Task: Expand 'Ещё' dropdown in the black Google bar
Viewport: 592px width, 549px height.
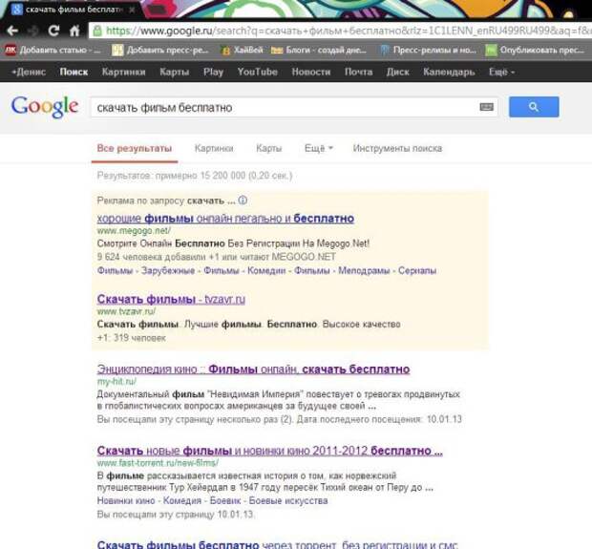Action: [x=501, y=72]
